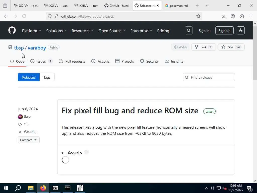This screenshot has height=193, width=257.
Task: Switch to the Tags view
Action: pyautogui.click(x=47, y=77)
